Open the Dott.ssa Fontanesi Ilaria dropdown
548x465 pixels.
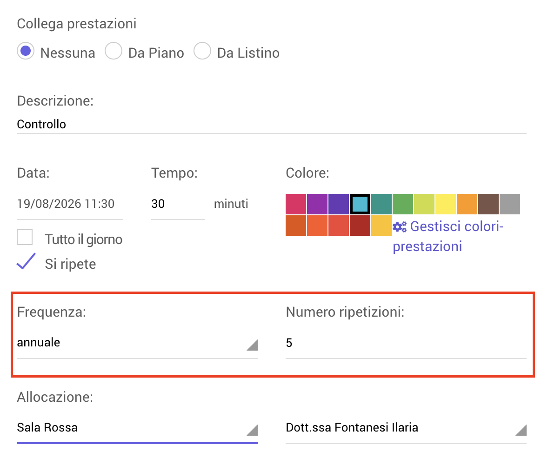(x=406, y=428)
